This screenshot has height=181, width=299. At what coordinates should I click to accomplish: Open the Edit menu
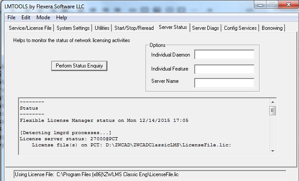tap(26, 18)
